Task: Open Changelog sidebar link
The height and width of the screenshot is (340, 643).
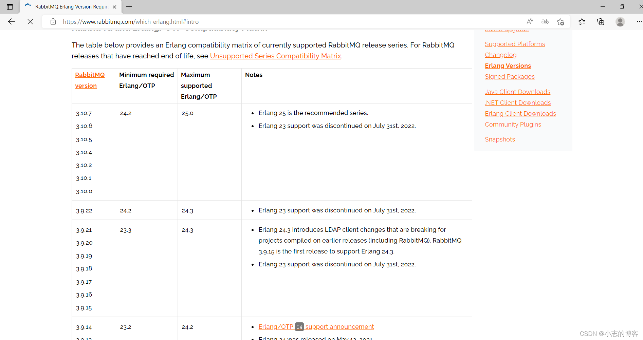Action: tap(500, 55)
